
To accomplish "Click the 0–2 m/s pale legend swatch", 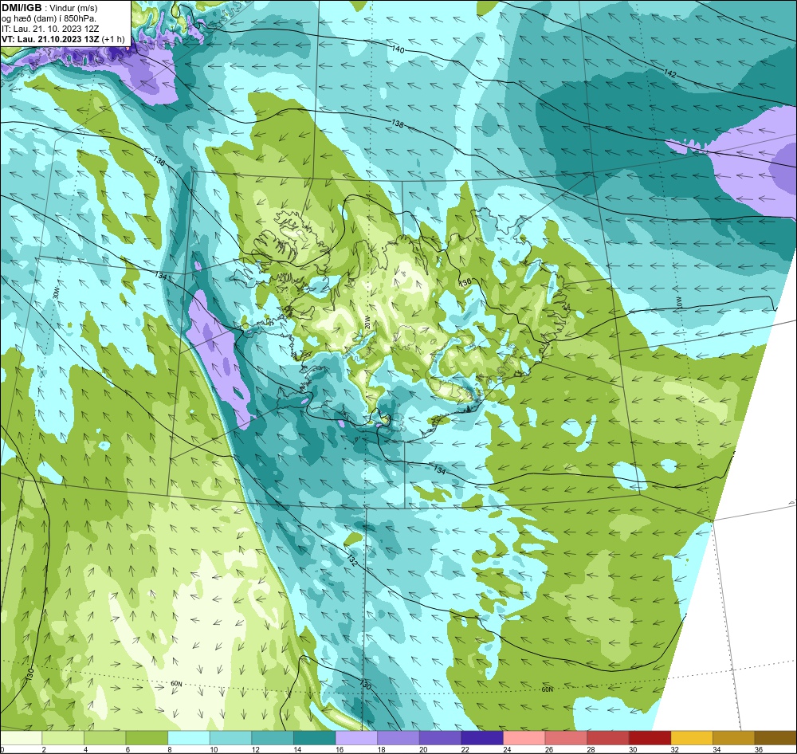I will 22,737.
